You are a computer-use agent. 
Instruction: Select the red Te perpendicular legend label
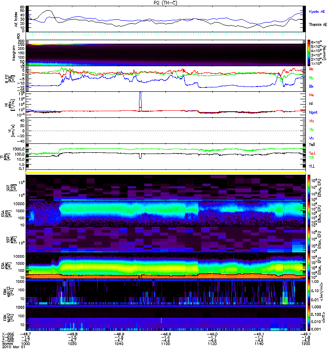(312, 153)
